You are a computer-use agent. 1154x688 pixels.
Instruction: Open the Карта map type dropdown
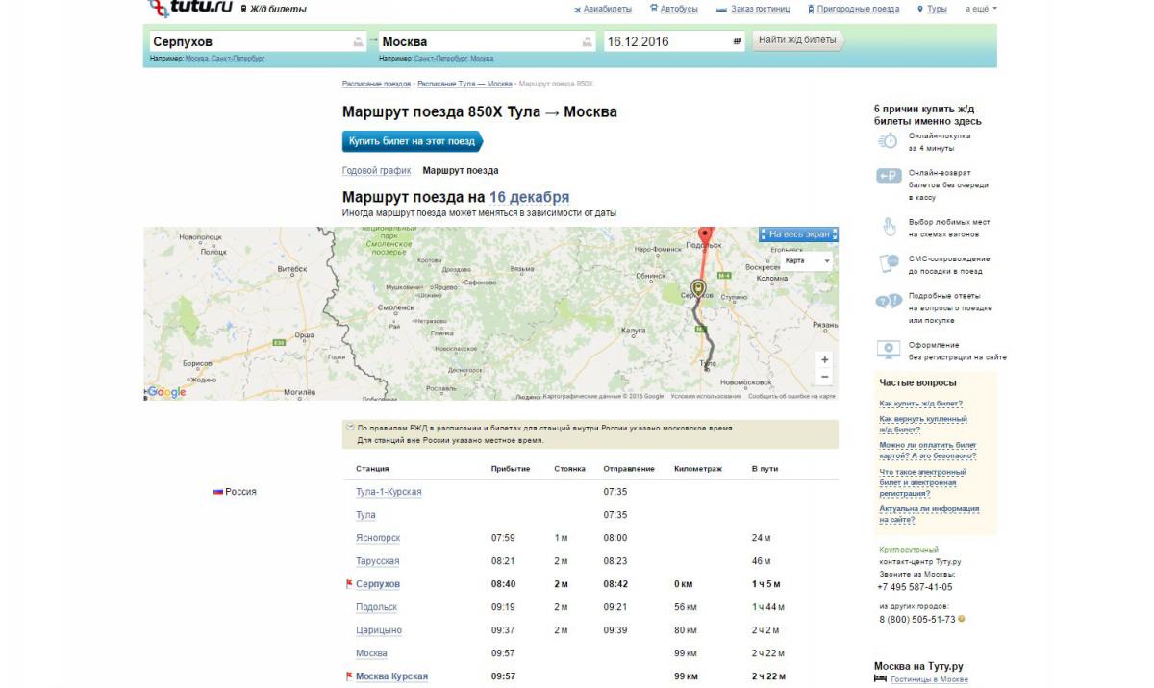click(x=806, y=260)
